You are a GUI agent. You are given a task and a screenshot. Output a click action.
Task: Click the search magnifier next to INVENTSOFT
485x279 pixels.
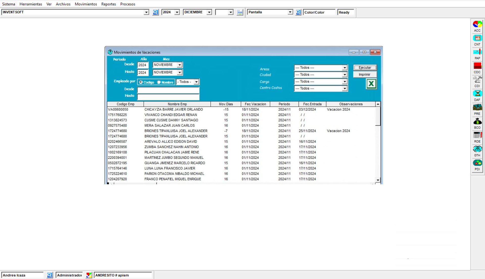point(155,12)
